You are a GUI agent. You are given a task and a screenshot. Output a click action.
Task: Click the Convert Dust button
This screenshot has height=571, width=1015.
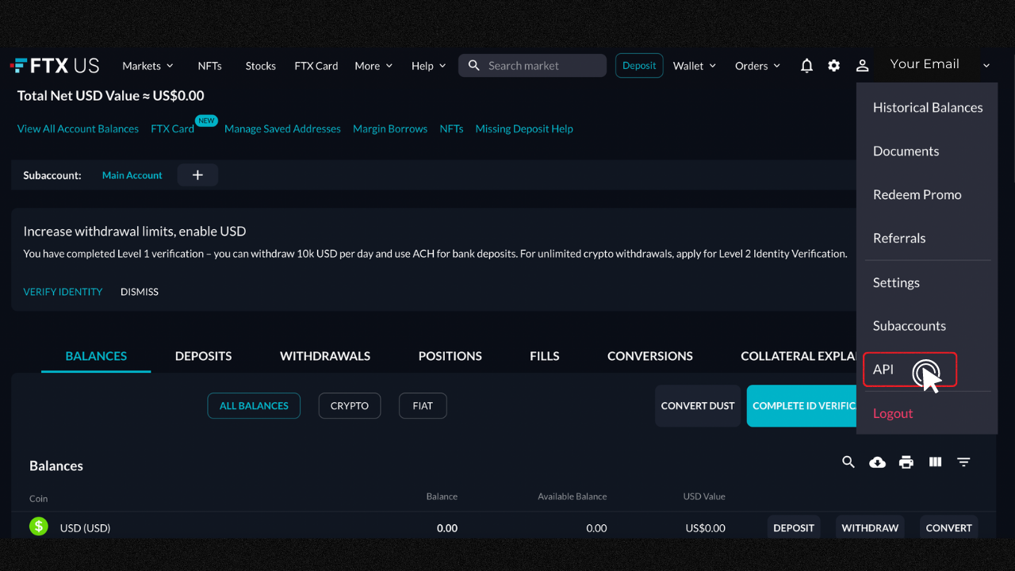(x=698, y=406)
